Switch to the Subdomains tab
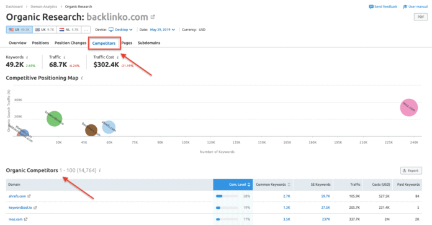Image resolution: width=432 pixels, height=225 pixels. [149, 43]
